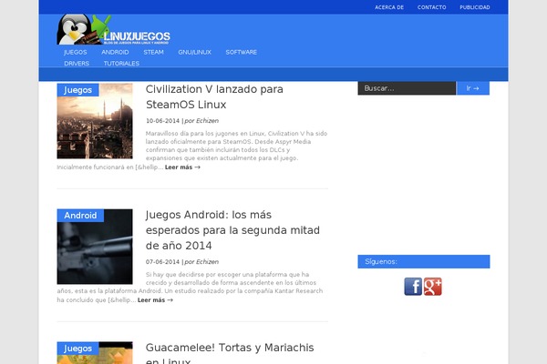547x364 pixels.
Task: Open the Civilization V article thumbnail
Action: coord(95,121)
